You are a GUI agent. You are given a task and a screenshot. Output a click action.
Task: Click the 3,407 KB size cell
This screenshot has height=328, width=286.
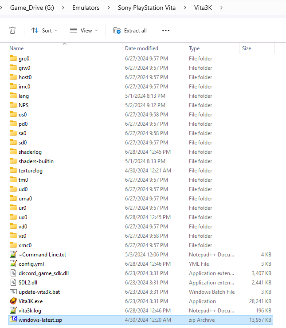(261, 273)
